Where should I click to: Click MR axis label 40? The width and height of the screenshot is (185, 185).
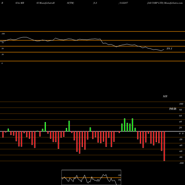point(180,122)
